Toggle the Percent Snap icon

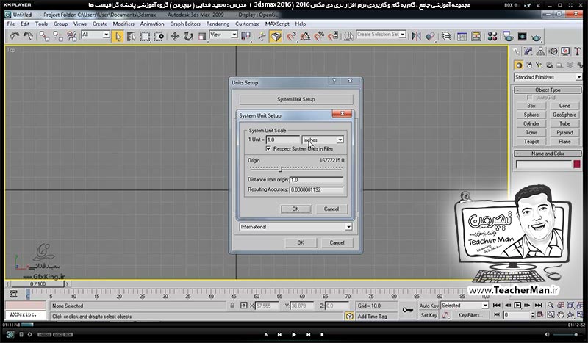click(319, 37)
